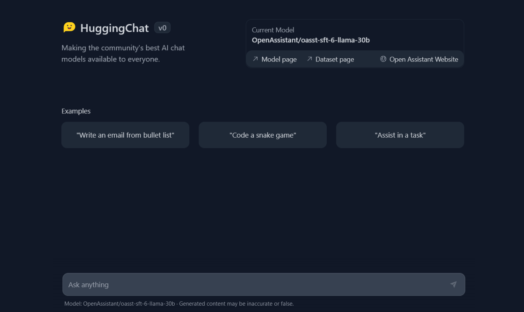Open the Dataset page link
Image resolution: width=524 pixels, height=312 pixels.
(x=334, y=59)
